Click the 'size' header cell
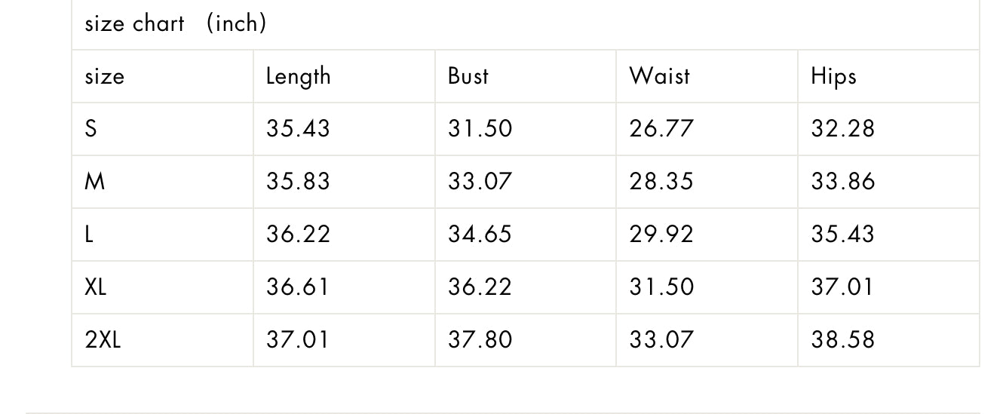 pyautogui.click(x=162, y=76)
